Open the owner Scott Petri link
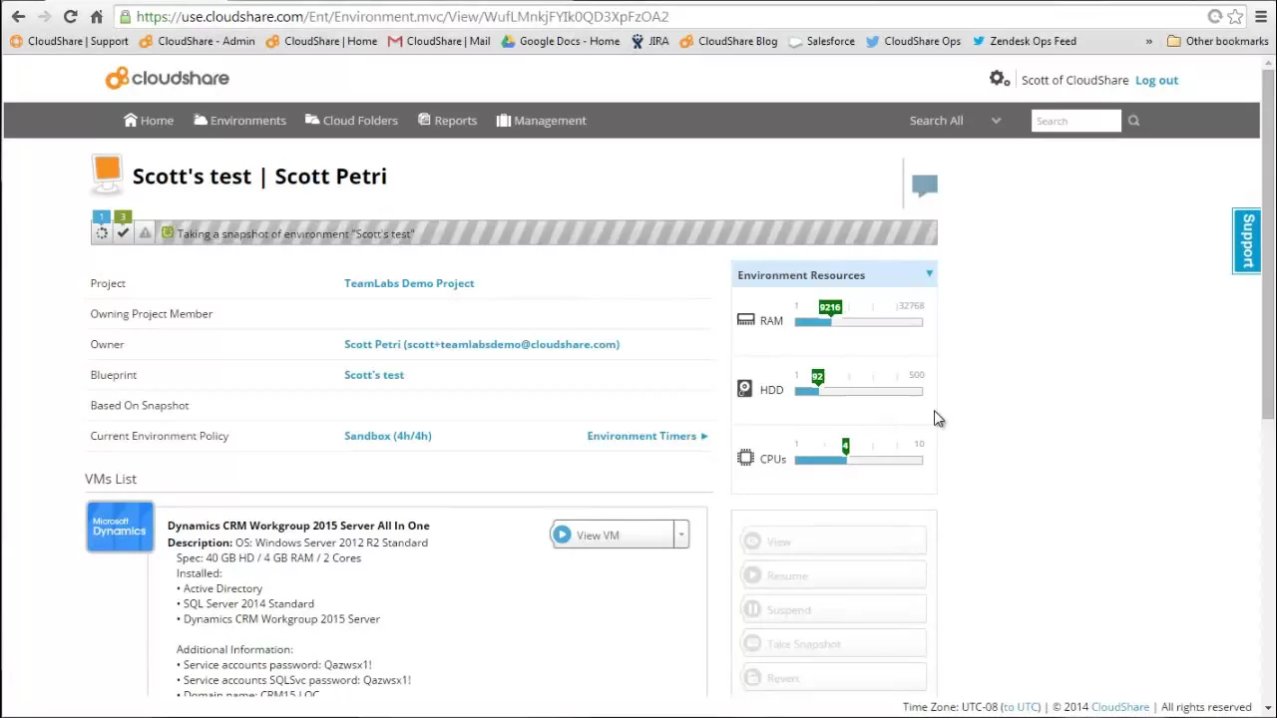Screen dimensions: 1277x718 (x=482, y=344)
